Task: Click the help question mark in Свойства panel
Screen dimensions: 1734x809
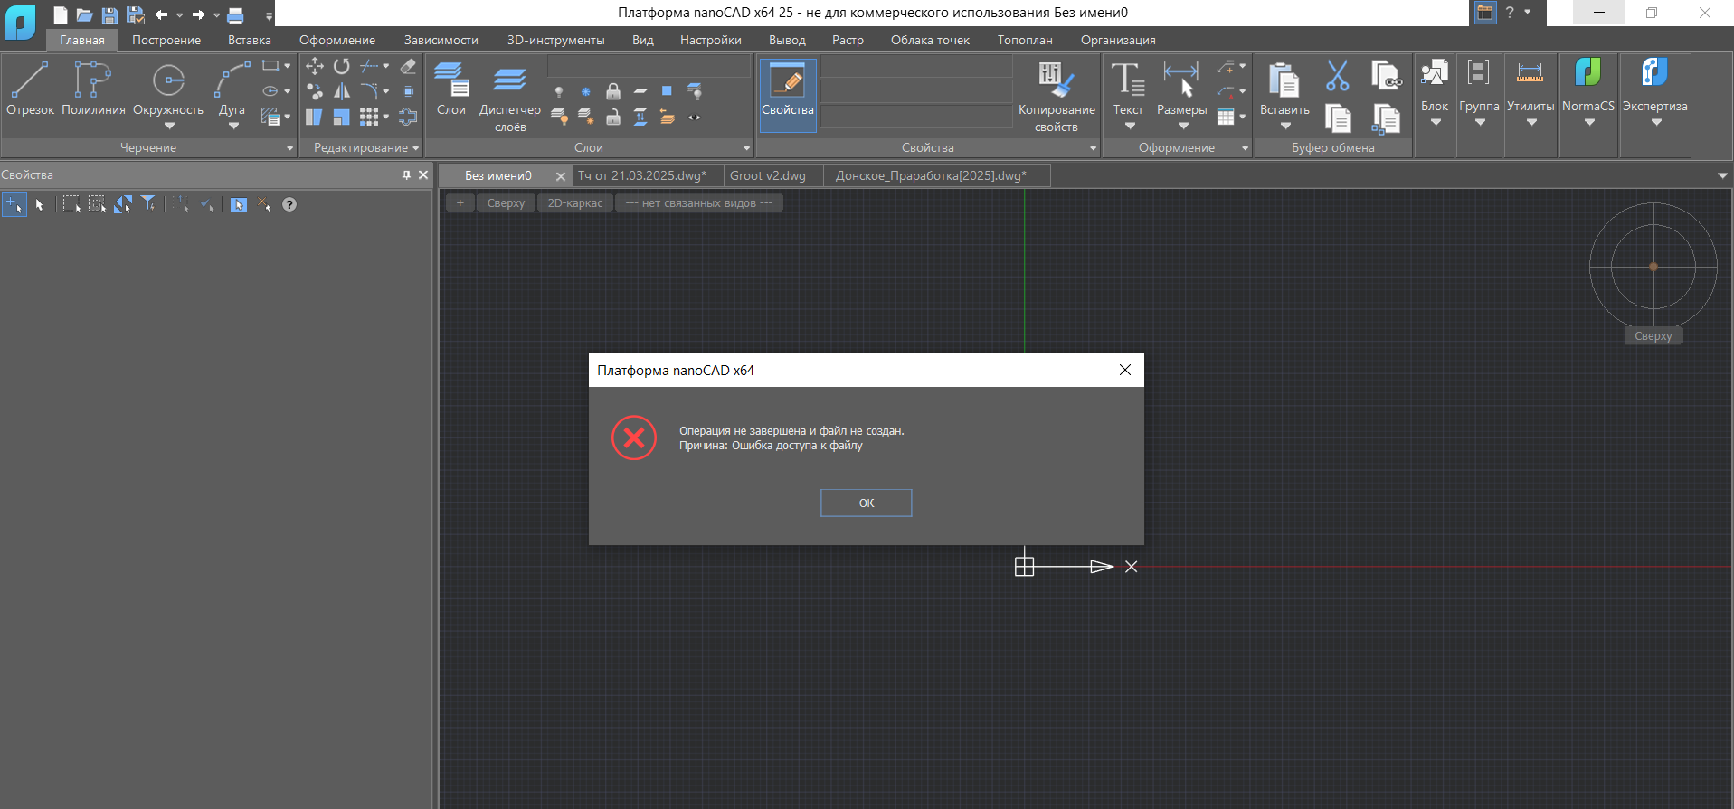Action: point(289,204)
